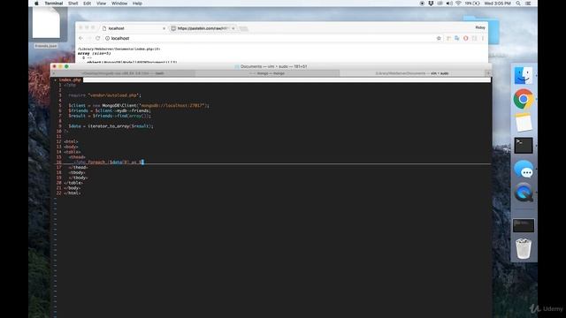Open QuickTime Player in the Dock
Image resolution: width=566 pixels, height=318 pixels.
pyautogui.click(x=524, y=193)
